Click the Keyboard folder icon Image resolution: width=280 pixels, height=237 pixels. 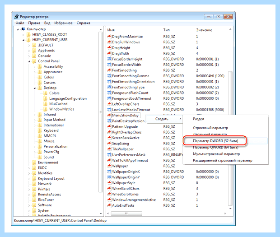(40, 130)
